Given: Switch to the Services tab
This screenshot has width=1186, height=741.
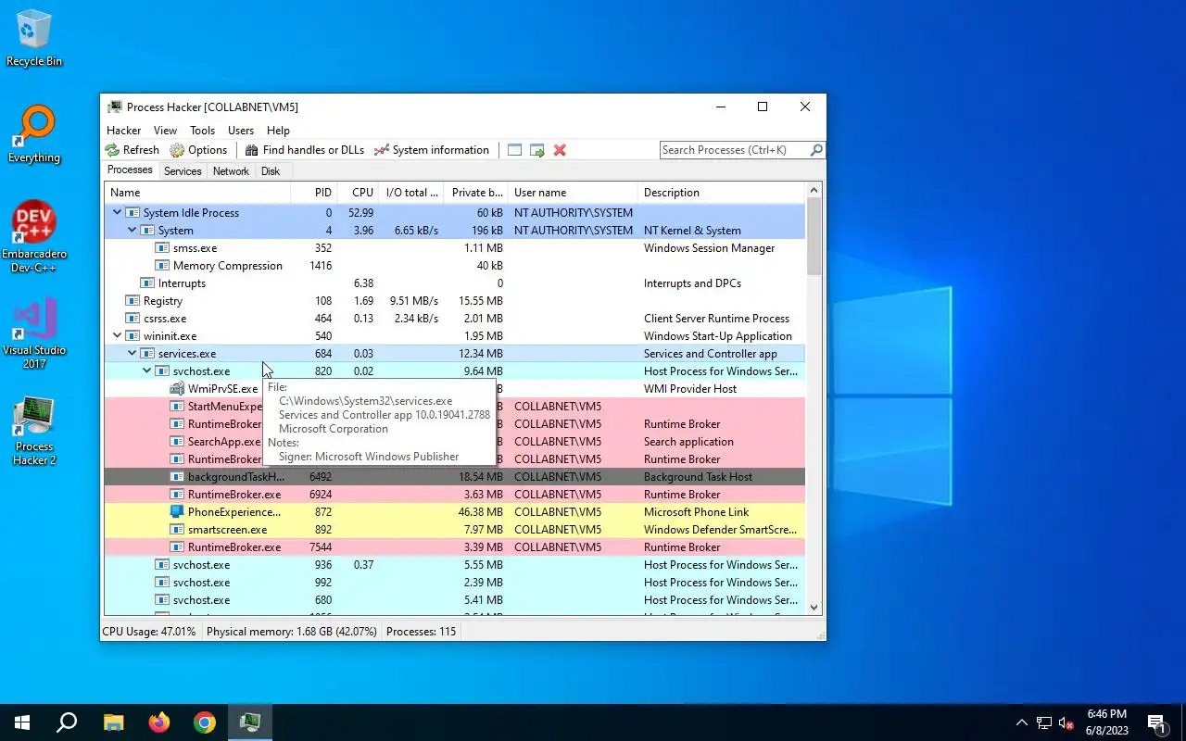Looking at the screenshot, I should click(x=183, y=171).
